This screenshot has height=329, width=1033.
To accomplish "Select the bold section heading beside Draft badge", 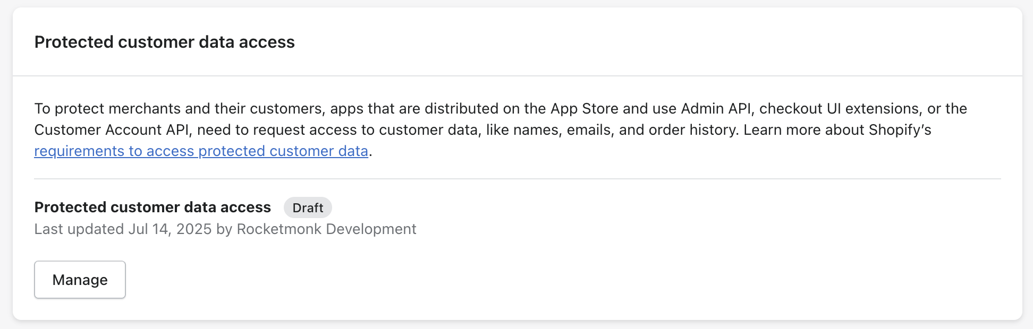I will [153, 207].
